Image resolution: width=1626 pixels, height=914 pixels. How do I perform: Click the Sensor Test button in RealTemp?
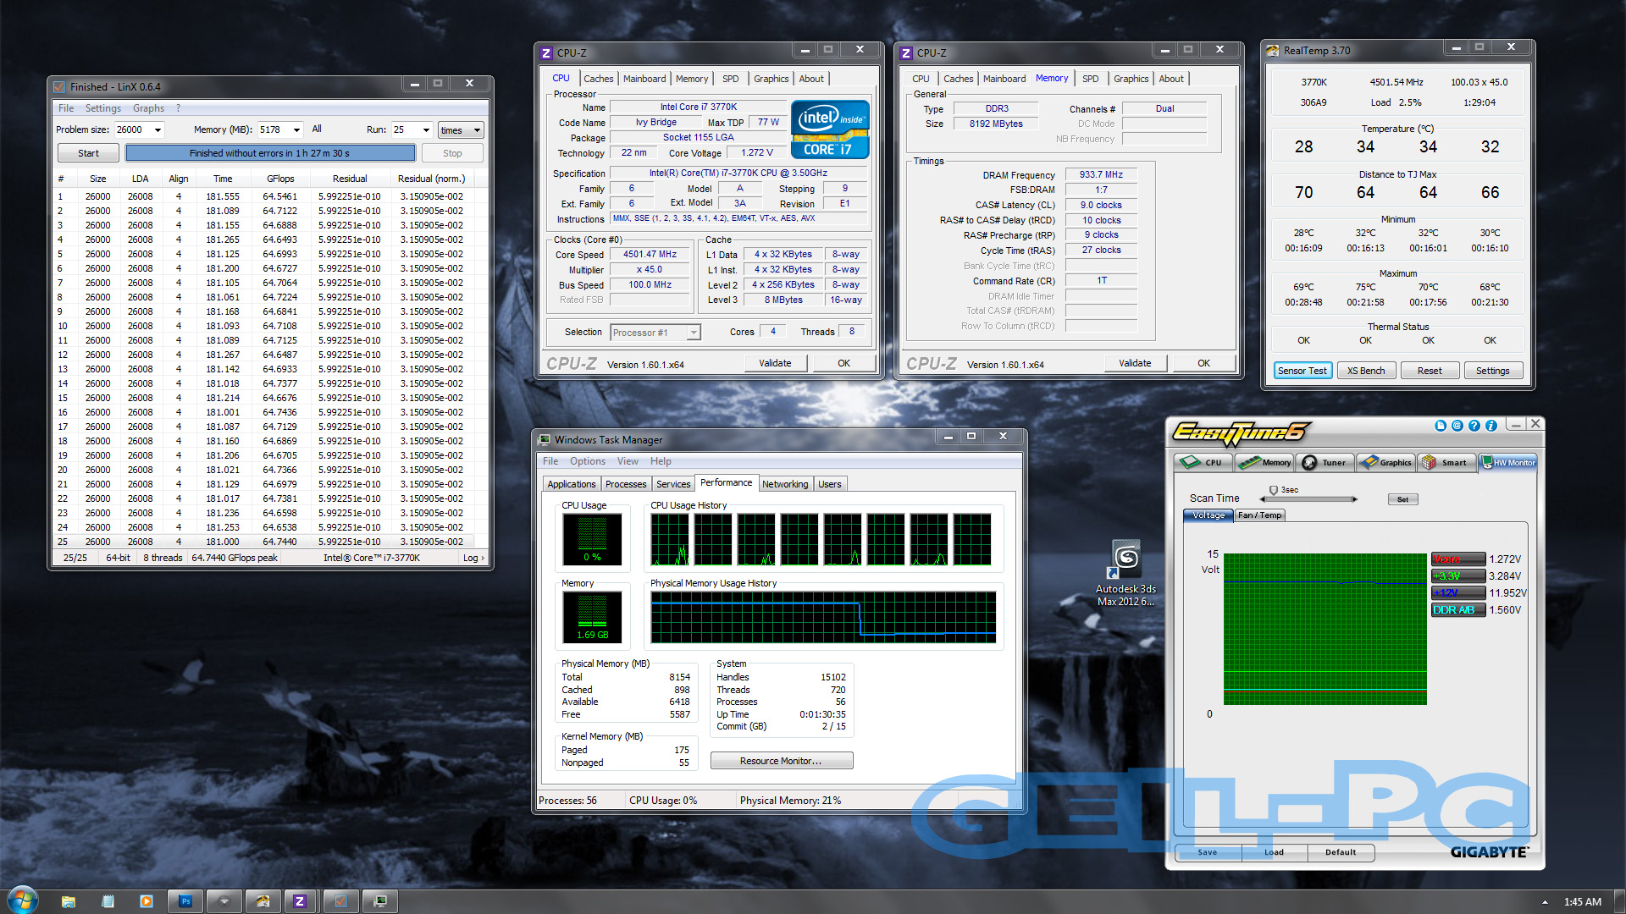[1302, 371]
